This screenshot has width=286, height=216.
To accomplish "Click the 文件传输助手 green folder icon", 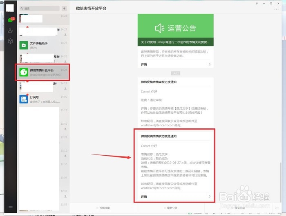I will pyautogui.click(x=24, y=45).
